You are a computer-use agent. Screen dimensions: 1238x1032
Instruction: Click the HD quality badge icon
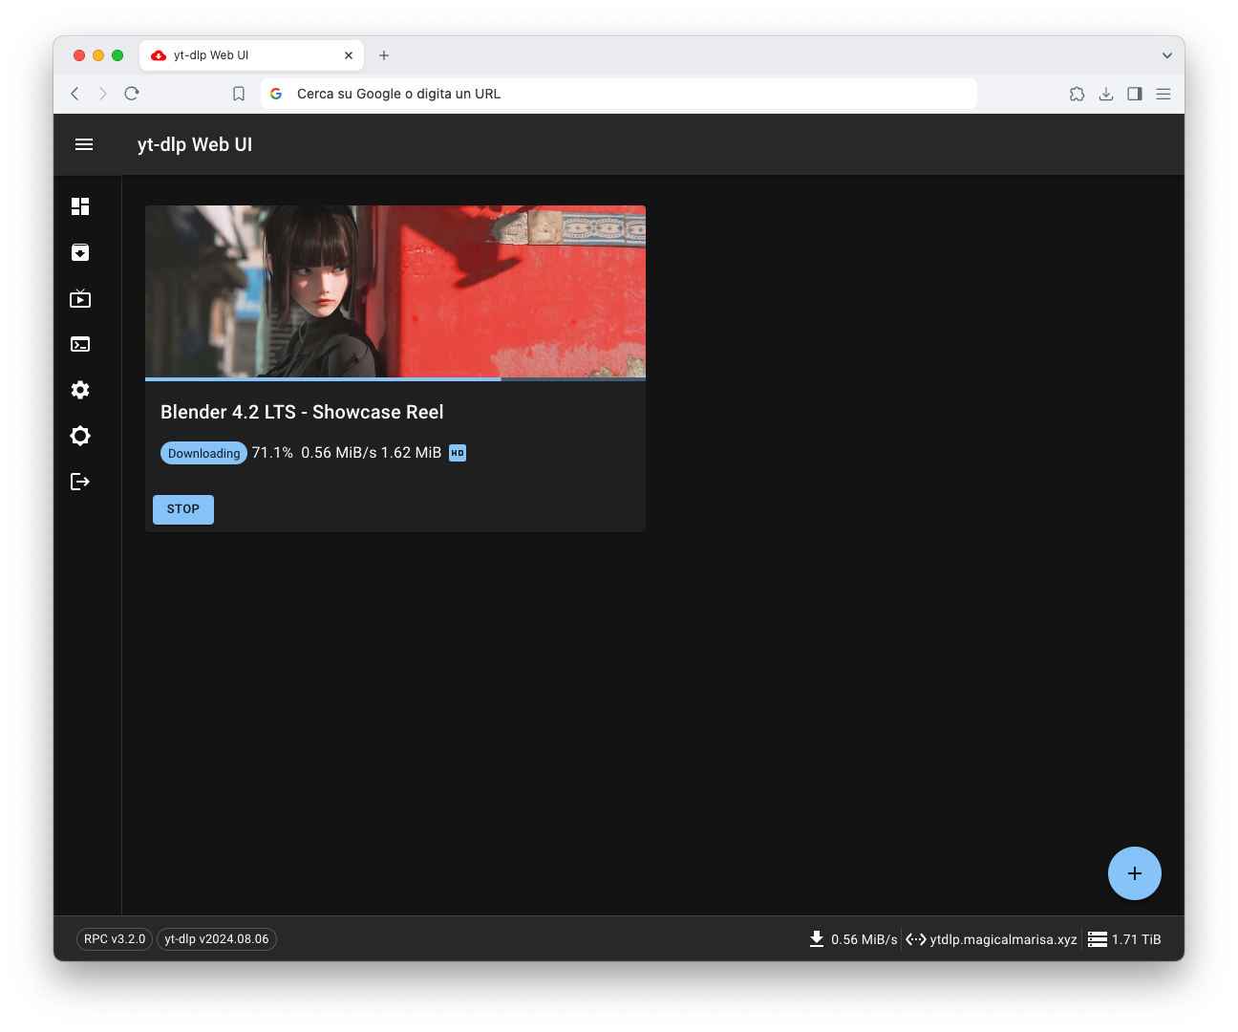[458, 453]
